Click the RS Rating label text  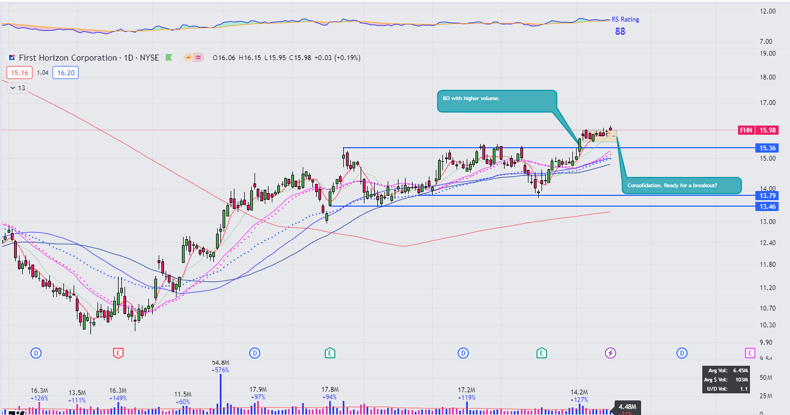tap(625, 19)
